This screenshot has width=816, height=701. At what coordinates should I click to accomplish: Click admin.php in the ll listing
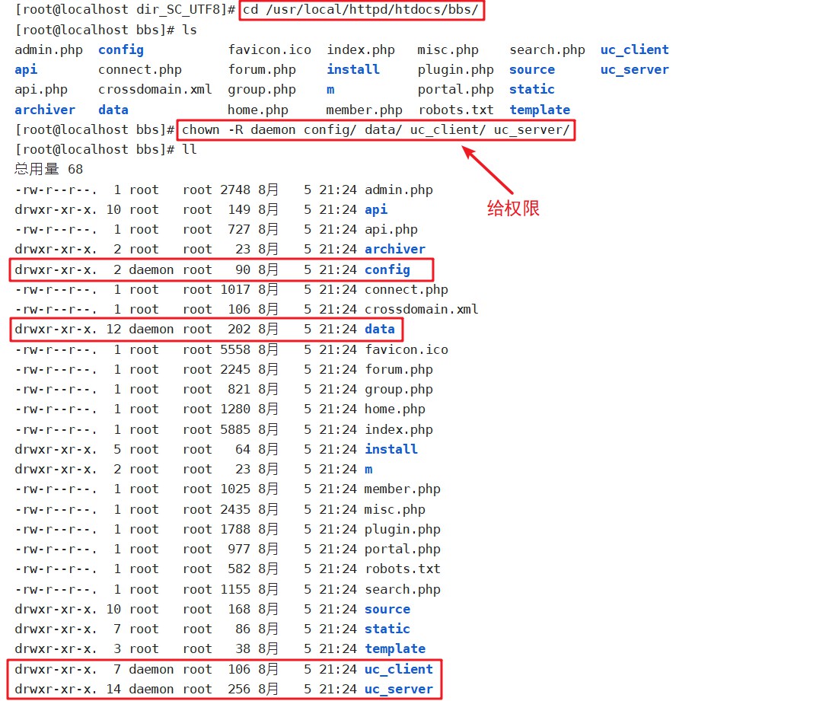click(x=399, y=190)
